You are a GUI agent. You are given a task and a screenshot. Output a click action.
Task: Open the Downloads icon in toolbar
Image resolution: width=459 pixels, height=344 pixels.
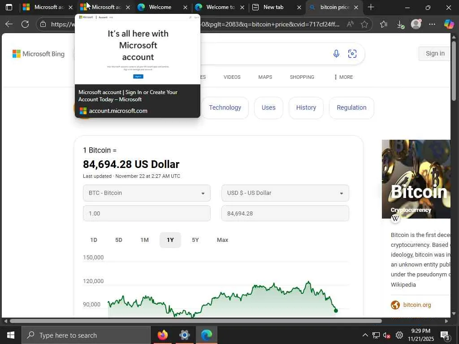click(x=400, y=24)
